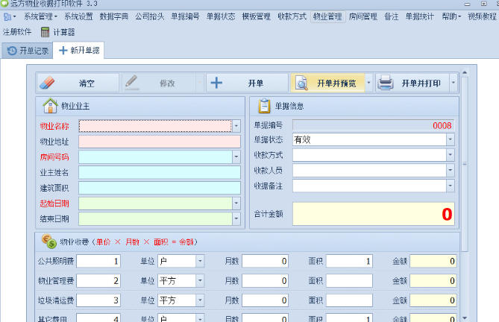Switch to the 开单记录 tab
The width and height of the screenshot is (499, 322).
pyautogui.click(x=28, y=51)
